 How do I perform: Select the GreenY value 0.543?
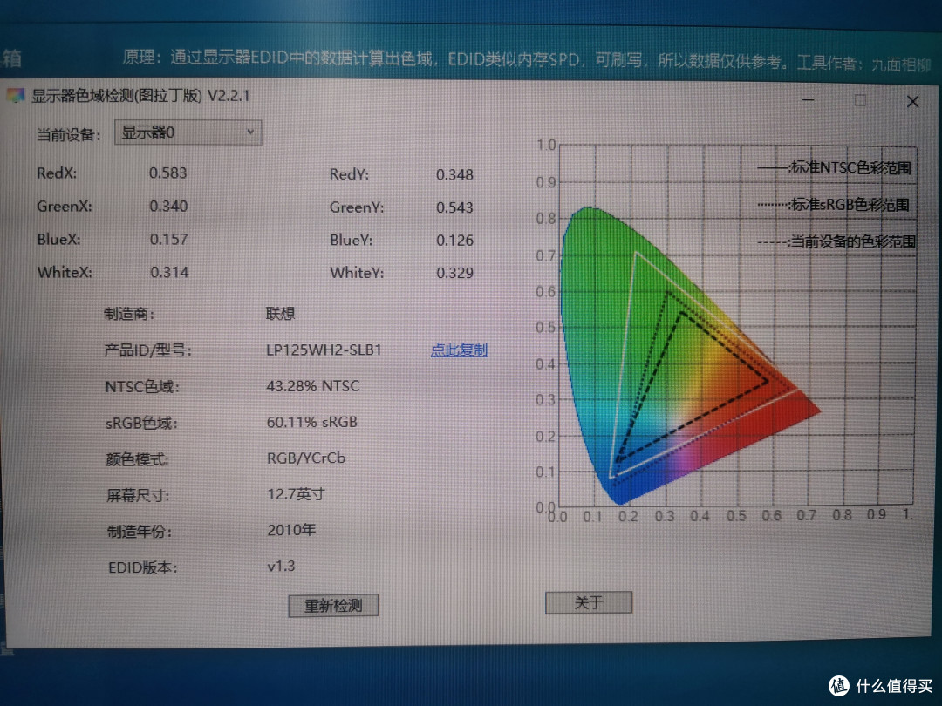[x=454, y=207]
